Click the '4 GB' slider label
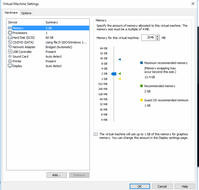Image resolution: width=199 pixels, height=190 pixels. [104, 69]
